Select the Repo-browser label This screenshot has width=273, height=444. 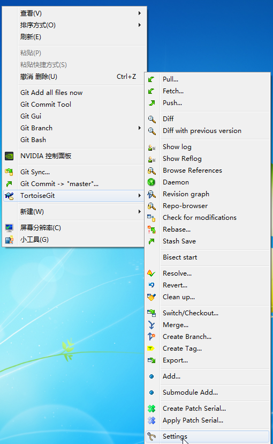tap(185, 206)
